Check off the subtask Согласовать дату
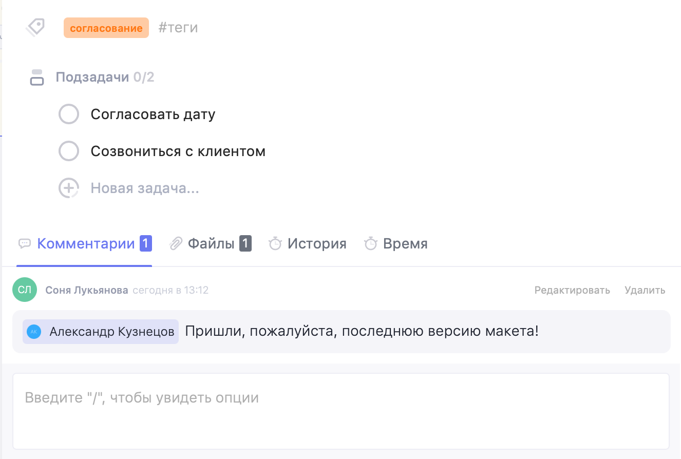This screenshot has height=459, width=681. [69, 114]
